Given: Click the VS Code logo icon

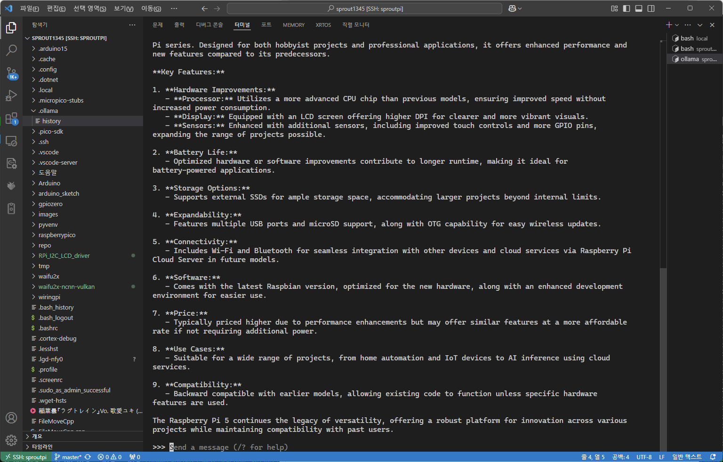Looking at the screenshot, I should (8, 8).
